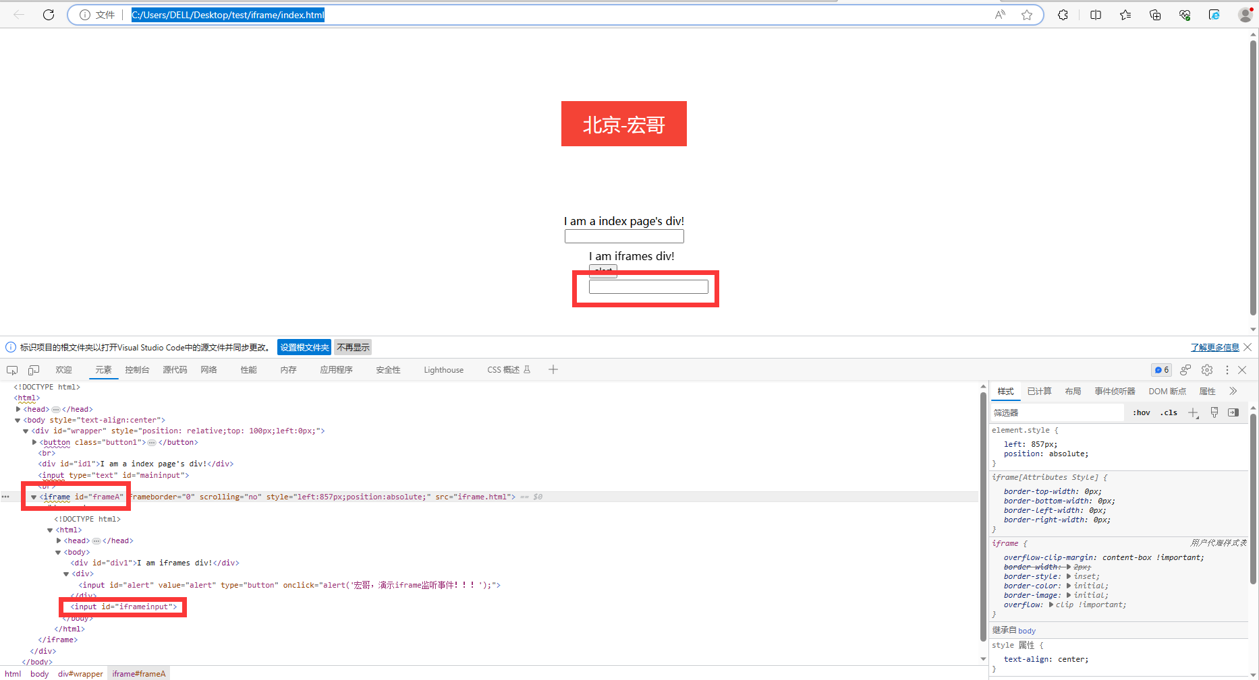This screenshot has height=680, width=1259.
Task: Activate the inspect element picker icon
Action: [12, 370]
